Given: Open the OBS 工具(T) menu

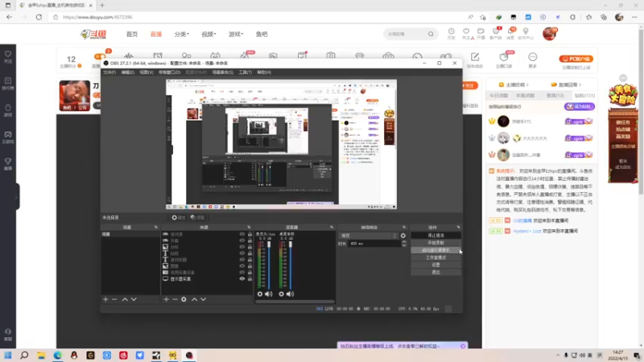Looking at the screenshot, I should (x=246, y=72).
